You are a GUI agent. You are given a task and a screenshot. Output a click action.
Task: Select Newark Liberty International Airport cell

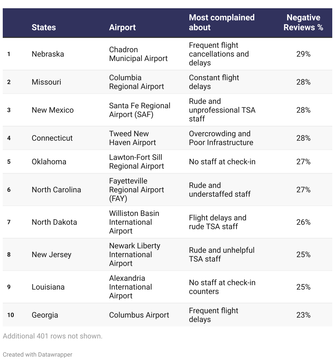tap(135, 255)
